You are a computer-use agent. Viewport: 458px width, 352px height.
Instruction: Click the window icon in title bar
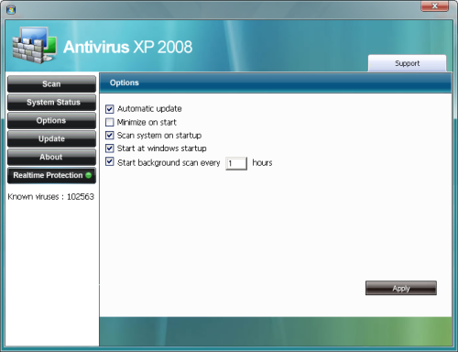pos(11,10)
